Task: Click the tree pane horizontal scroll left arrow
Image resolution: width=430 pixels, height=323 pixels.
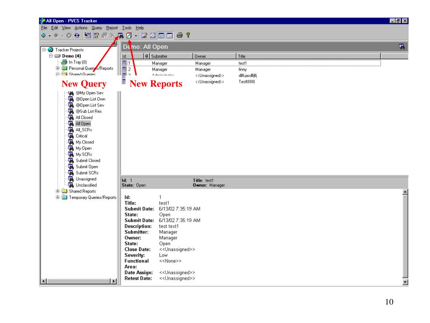Action: coord(44,281)
